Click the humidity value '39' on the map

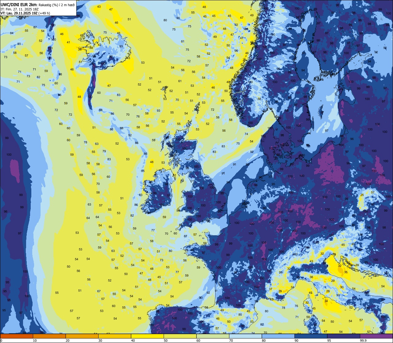click(357, 265)
